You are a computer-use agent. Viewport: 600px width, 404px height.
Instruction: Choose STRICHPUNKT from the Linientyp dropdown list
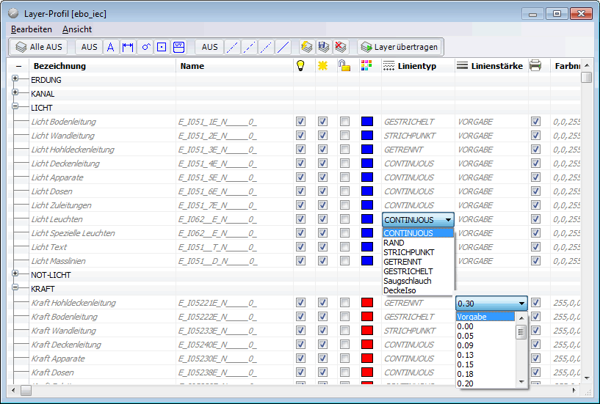pyautogui.click(x=409, y=252)
